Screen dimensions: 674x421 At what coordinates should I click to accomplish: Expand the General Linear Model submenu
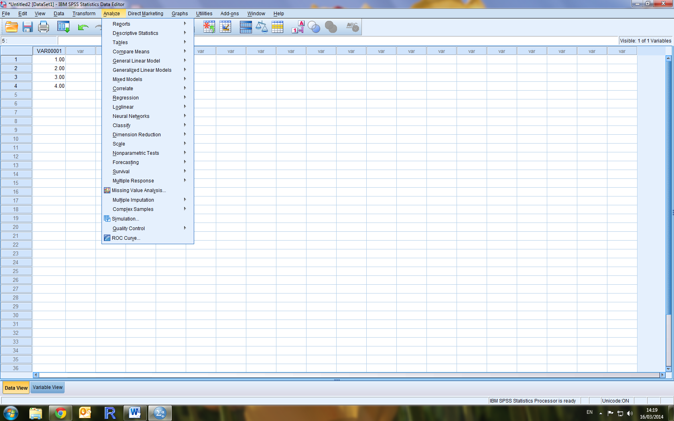tap(148, 61)
